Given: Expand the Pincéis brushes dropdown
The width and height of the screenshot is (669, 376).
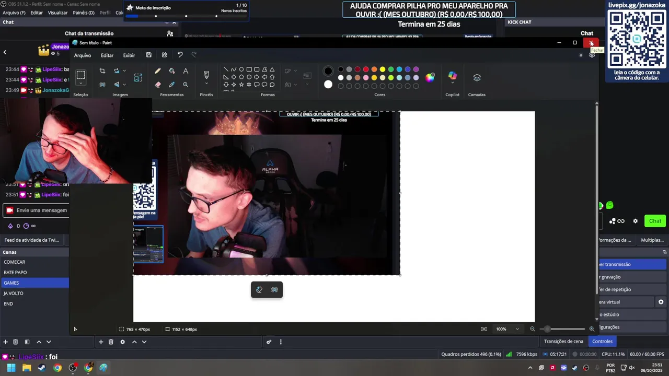Looking at the screenshot, I should tap(206, 84).
